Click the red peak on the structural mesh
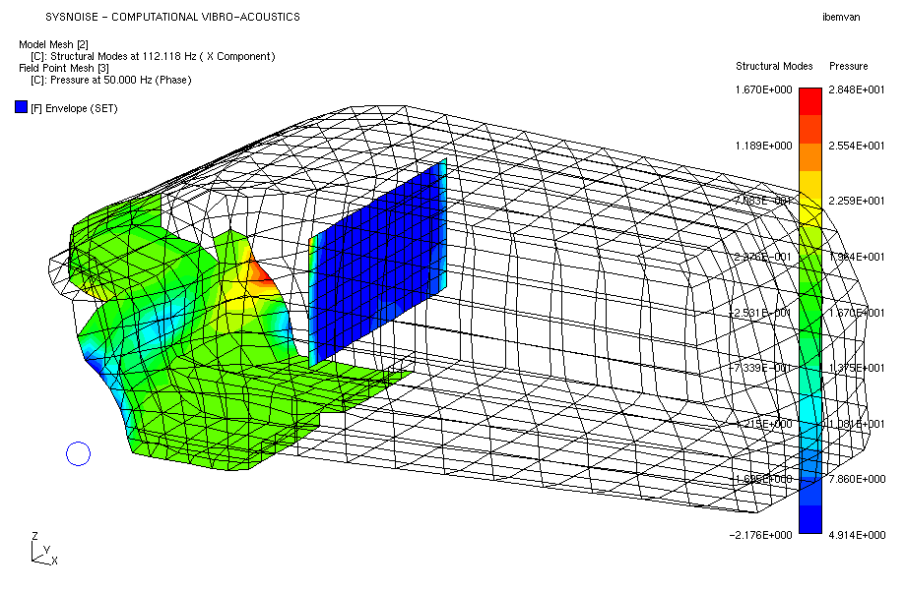Image resolution: width=906 pixels, height=592 pixels. click(266, 272)
